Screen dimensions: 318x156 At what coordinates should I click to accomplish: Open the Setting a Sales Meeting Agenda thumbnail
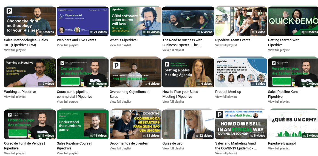(x=188, y=73)
